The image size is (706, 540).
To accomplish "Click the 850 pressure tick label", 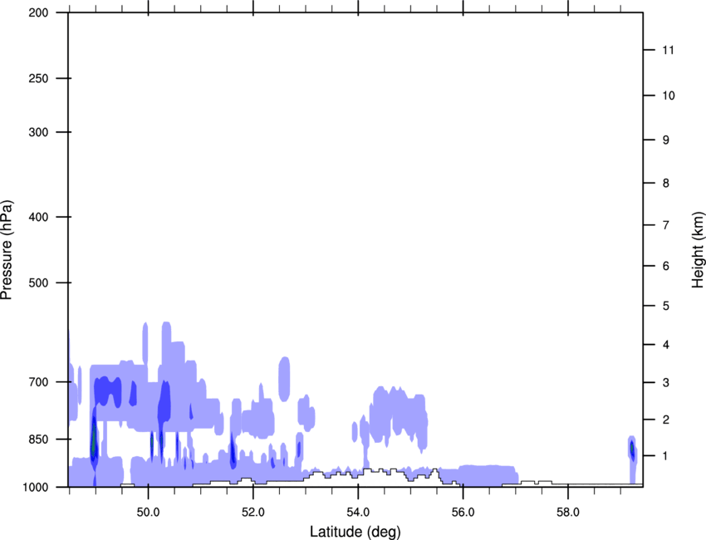I will 38,439.
